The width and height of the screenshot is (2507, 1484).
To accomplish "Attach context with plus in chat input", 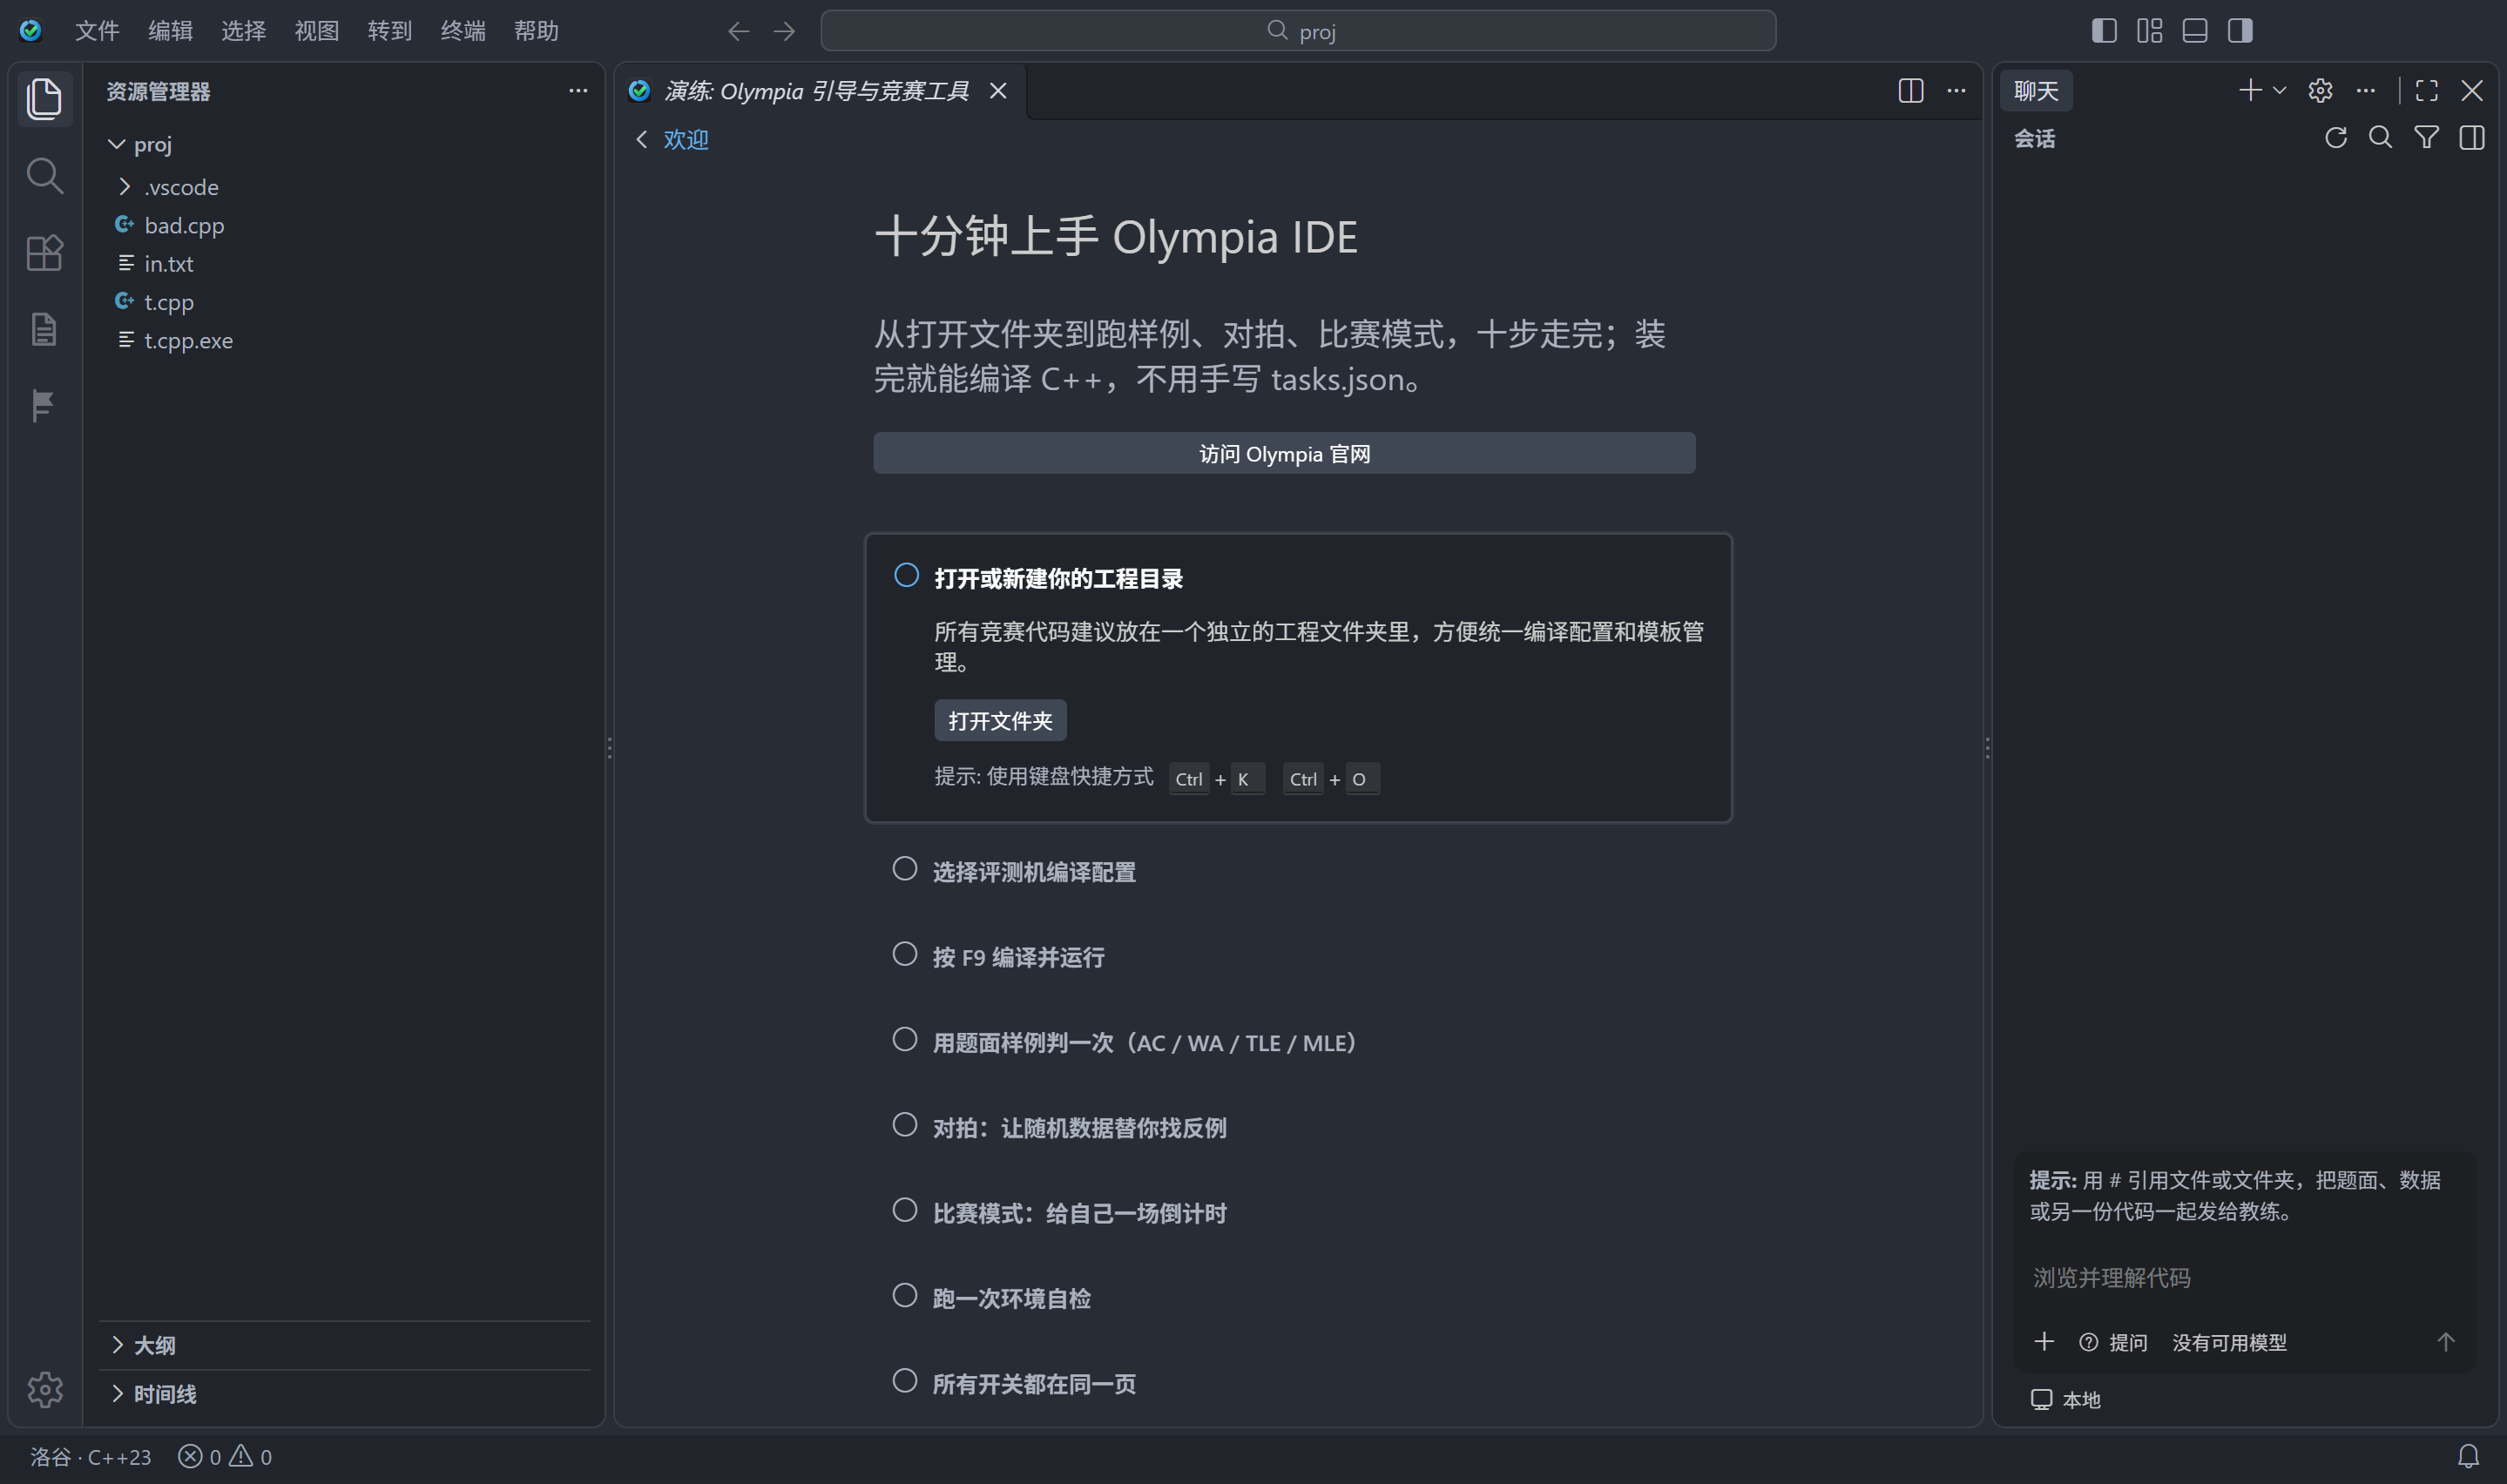I will pos(2044,1342).
